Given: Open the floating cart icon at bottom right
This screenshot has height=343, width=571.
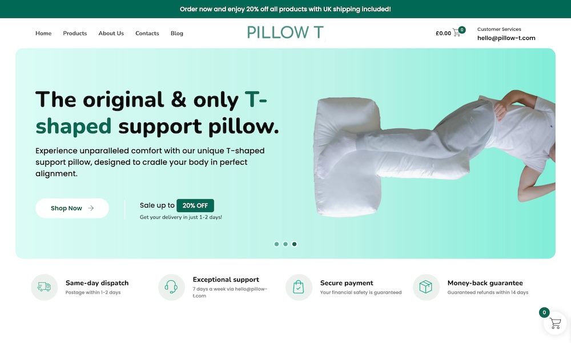Looking at the screenshot, I should tap(555, 323).
